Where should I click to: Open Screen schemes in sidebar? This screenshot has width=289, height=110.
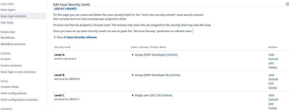tap(11, 66)
